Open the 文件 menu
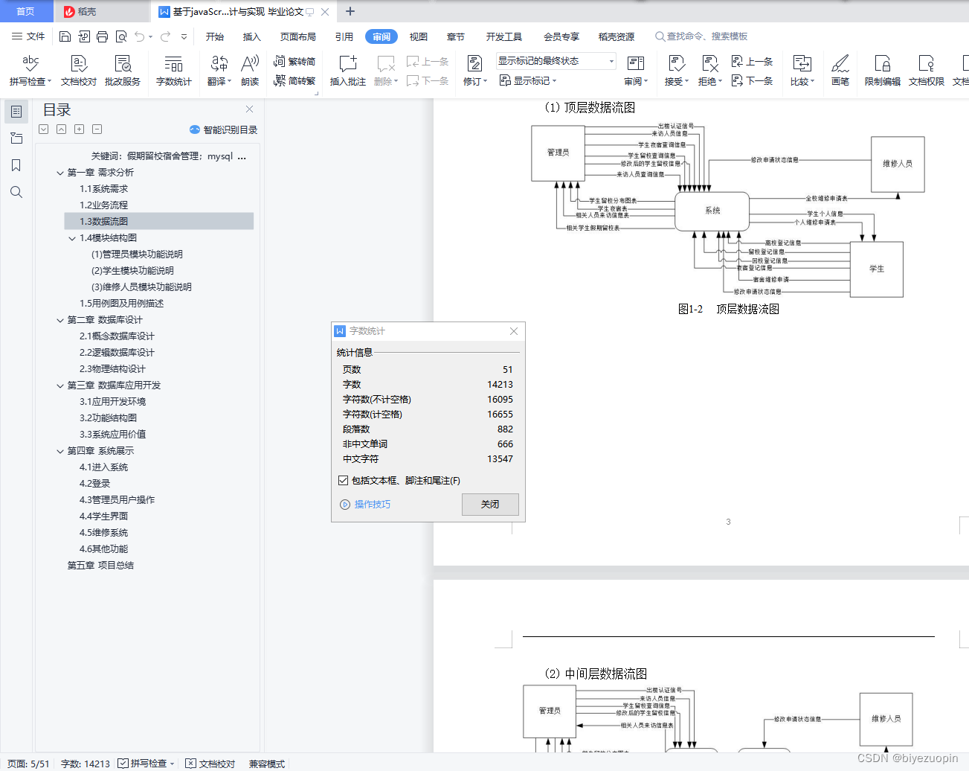 [x=28, y=36]
